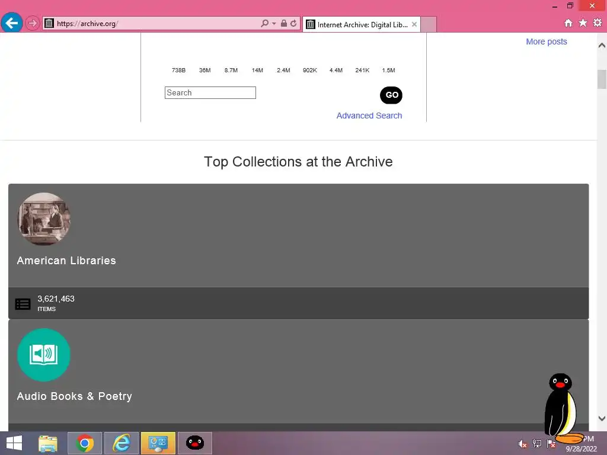The image size is (607, 455).
Task: Open the Action Center flag tray icon
Action: pyautogui.click(x=551, y=444)
